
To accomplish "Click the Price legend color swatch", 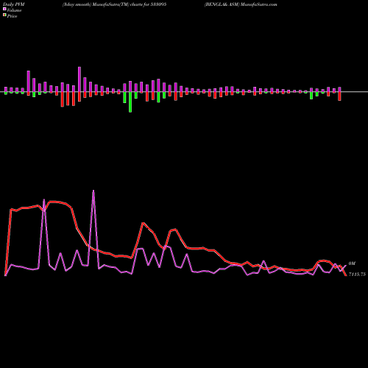I will coord(4,15).
